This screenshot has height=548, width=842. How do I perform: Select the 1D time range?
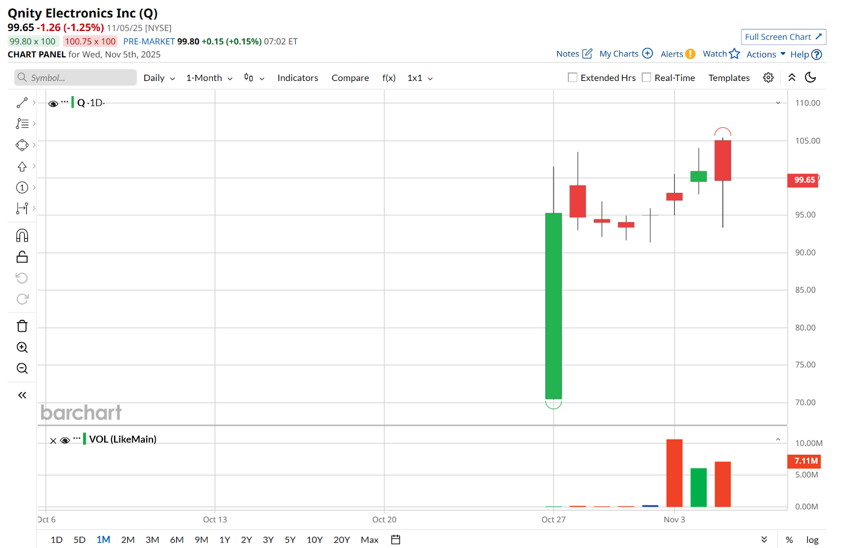(x=56, y=540)
